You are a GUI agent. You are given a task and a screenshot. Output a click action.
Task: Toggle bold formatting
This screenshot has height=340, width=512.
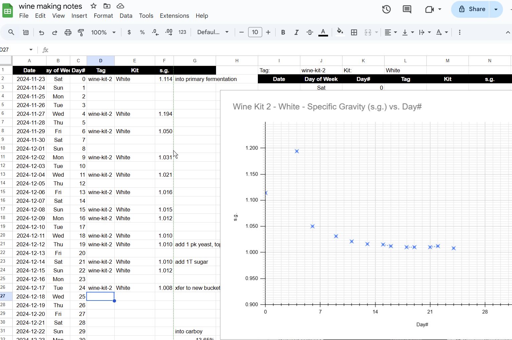283,32
